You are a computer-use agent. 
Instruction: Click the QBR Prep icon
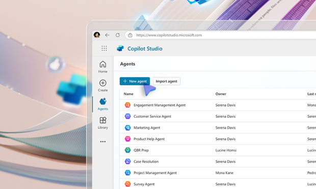tap(127, 150)
